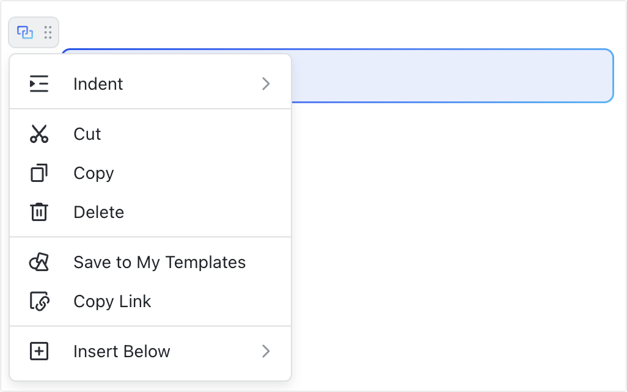This screenshot has width=627, height=392.
Task: Open the Insert Below submenu arrow
Action: [x=266, y=351]
